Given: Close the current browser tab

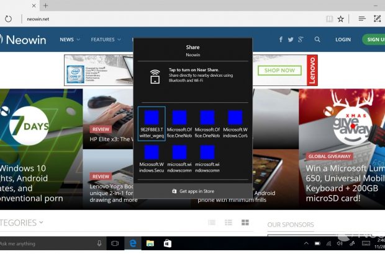Looking at the screenshot, I should point(34,6).
